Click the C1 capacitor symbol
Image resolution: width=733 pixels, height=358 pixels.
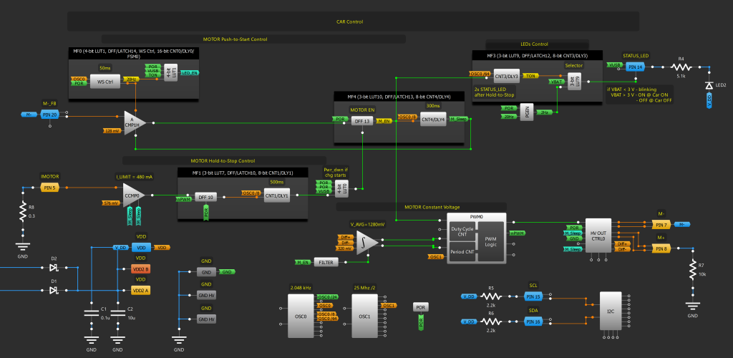click(x=91, y=312)
